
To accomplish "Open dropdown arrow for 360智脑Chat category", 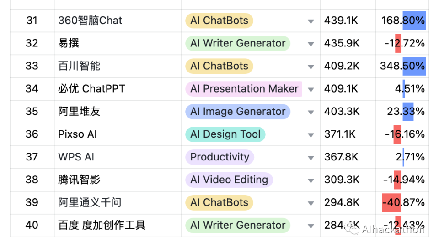I will (x=311, y=21).
